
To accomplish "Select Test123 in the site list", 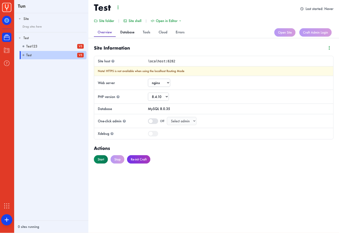I will click(32, 46).
